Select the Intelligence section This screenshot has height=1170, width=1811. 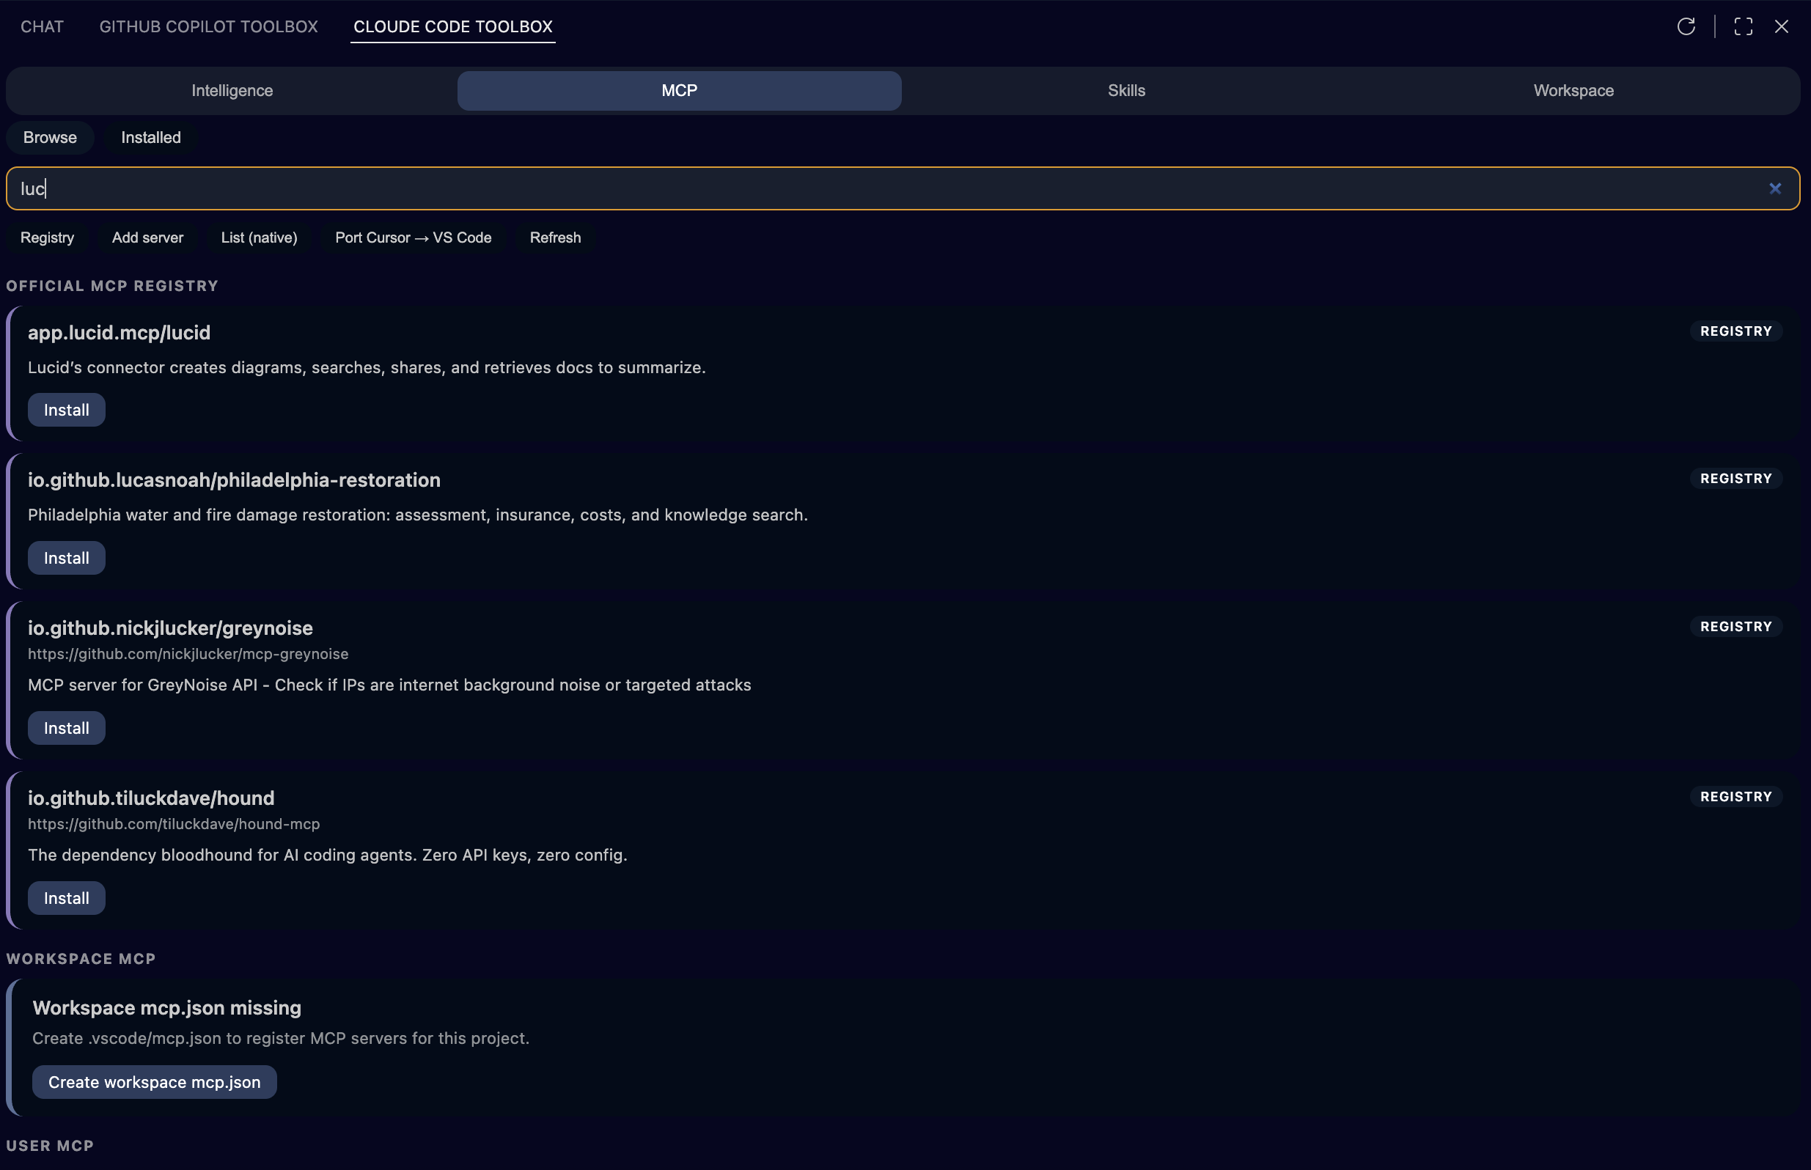pos(231,90)
